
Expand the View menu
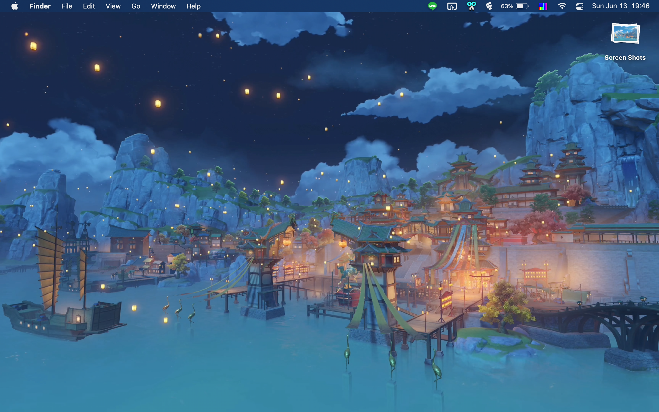click(x=113, y=6)
